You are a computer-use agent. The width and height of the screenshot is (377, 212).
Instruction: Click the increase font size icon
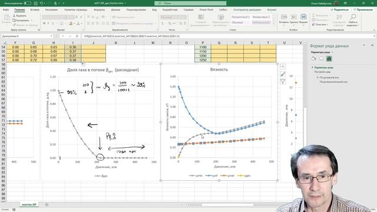[x=77, y=17]
